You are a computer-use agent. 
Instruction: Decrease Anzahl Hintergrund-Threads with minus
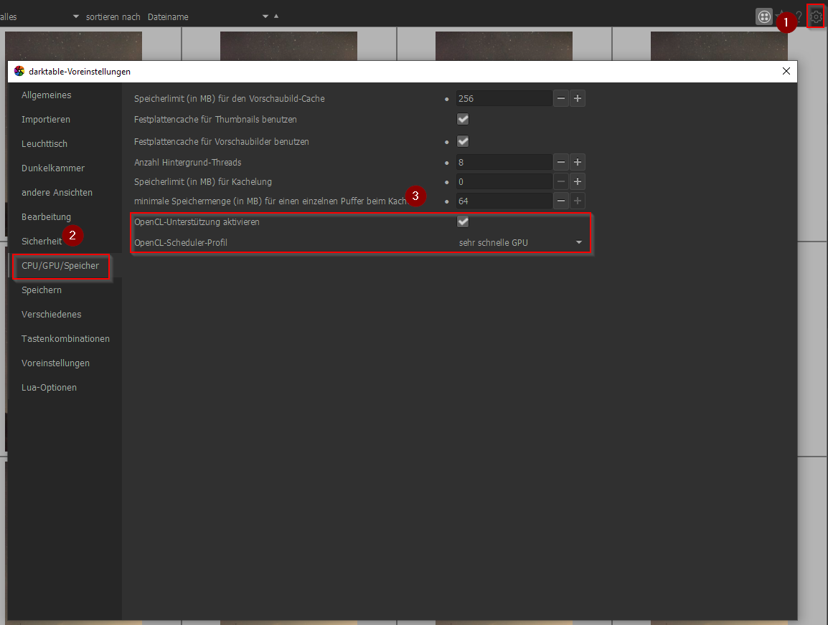coord(561,163)
